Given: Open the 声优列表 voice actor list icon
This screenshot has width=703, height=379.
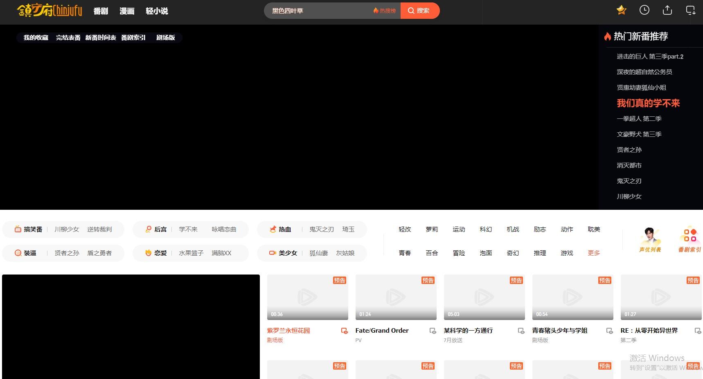Looking at the screenshot, I should (650, 239).
